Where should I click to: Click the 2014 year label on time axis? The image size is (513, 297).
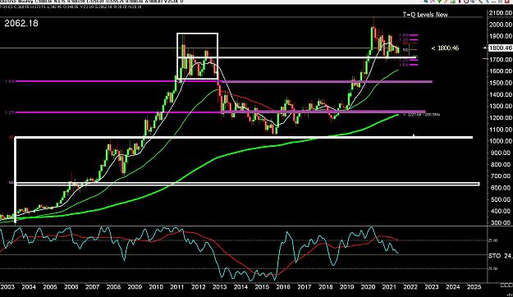(x=240, y=287)
